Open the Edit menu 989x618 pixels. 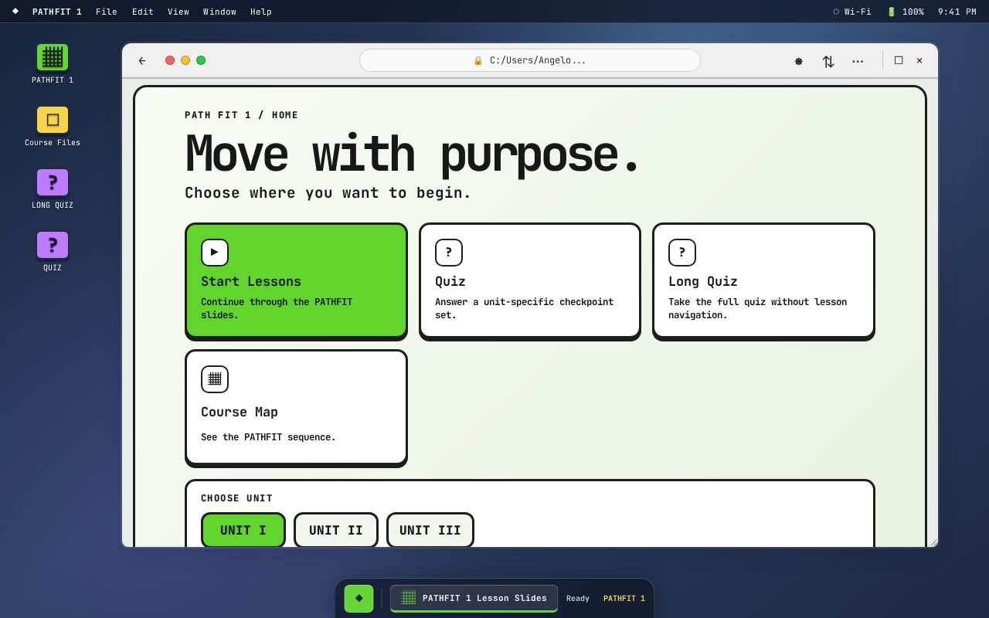click(143, 12)
